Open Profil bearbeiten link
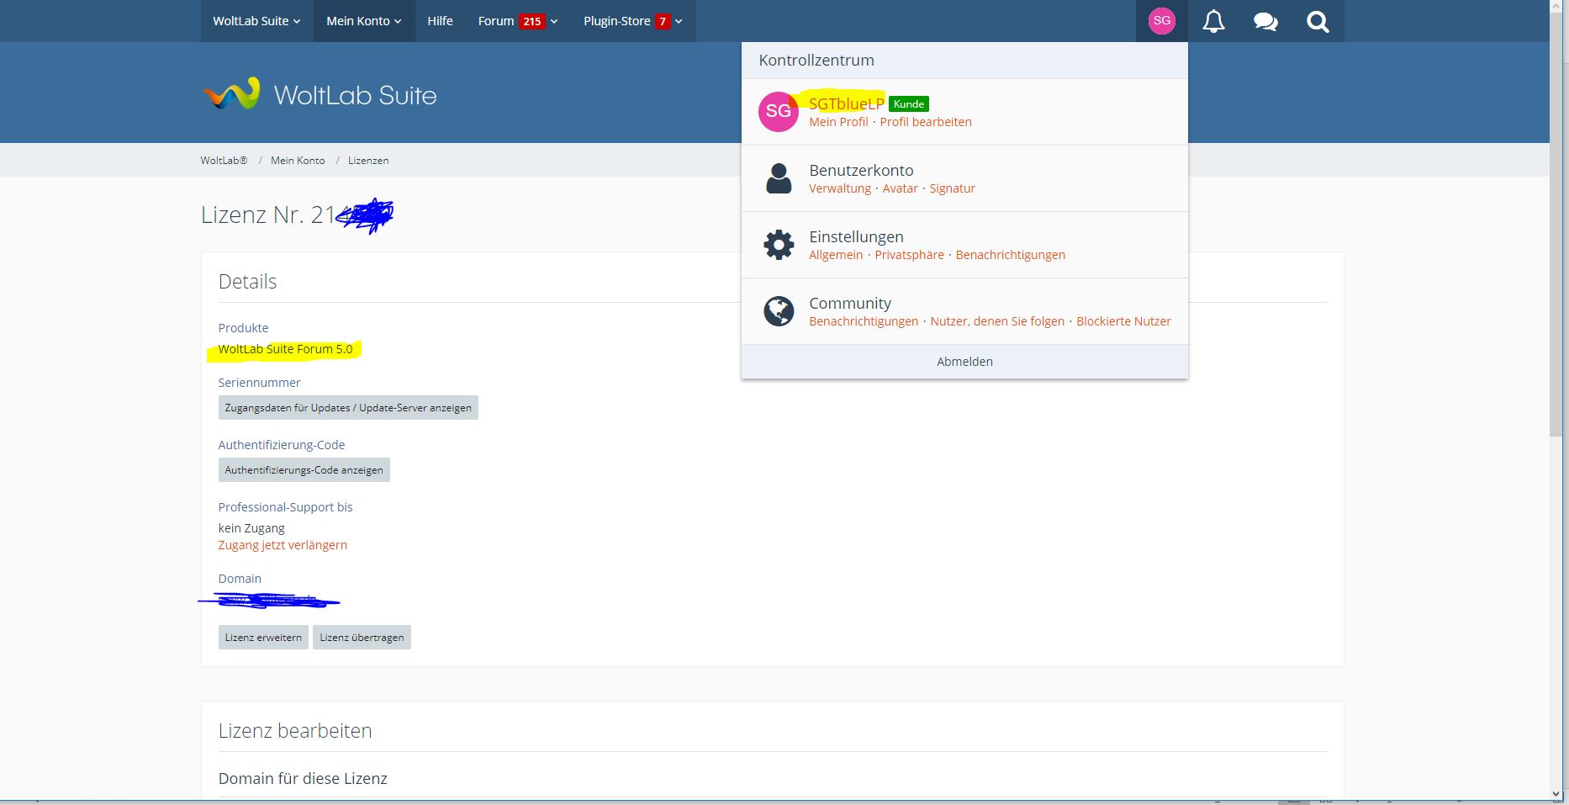Viewport: 1569px width, 805px height. coord(925,122)
